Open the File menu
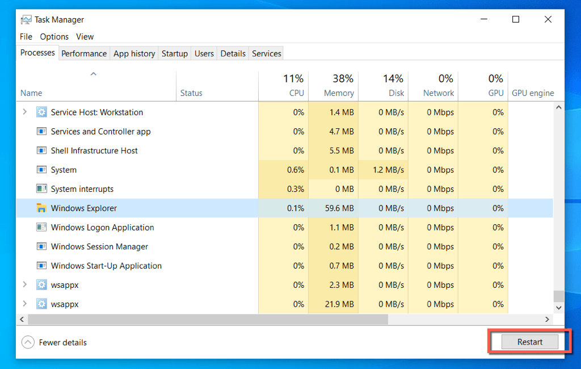The height and width of the screenshot is (369, 581). pyautogui.click(x=26, y=37)
